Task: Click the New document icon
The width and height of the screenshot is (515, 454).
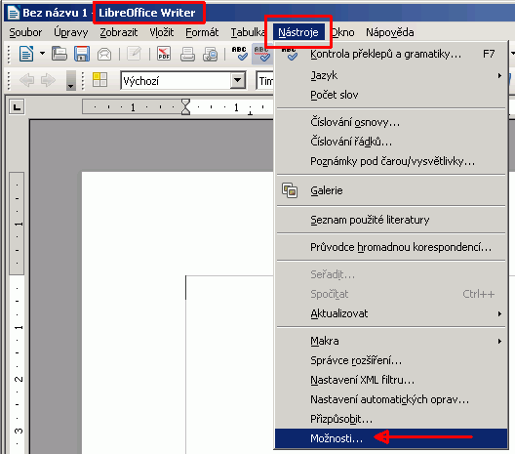Action: pos(26,54)
